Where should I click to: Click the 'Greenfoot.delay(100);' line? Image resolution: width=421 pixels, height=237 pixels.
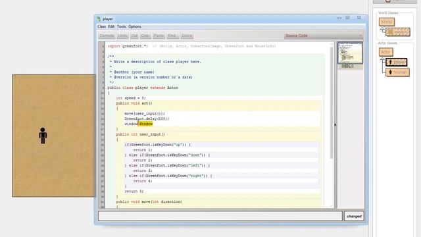click(x=147, y=118)
